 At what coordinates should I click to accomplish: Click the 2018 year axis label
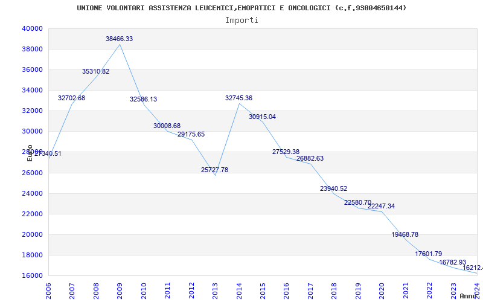pyautogui.click(x=334, y=291)
